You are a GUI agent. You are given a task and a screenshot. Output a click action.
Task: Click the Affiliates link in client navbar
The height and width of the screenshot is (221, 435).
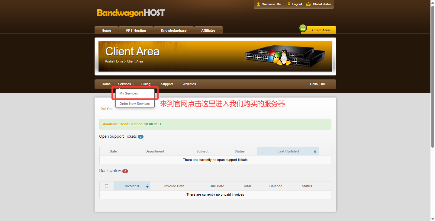[x=189, y=84]
